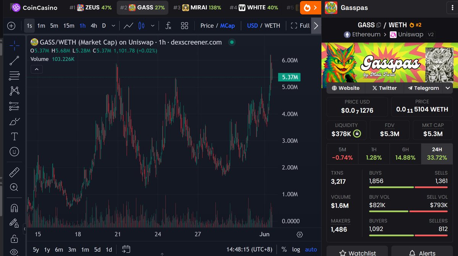Set chart interval to 4h
458x256 pixels.
[x=94, y=26]
